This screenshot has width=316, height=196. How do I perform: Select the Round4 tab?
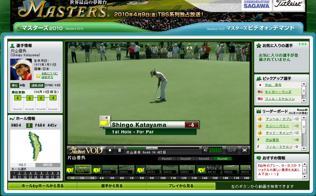click(x=223, y=159)
